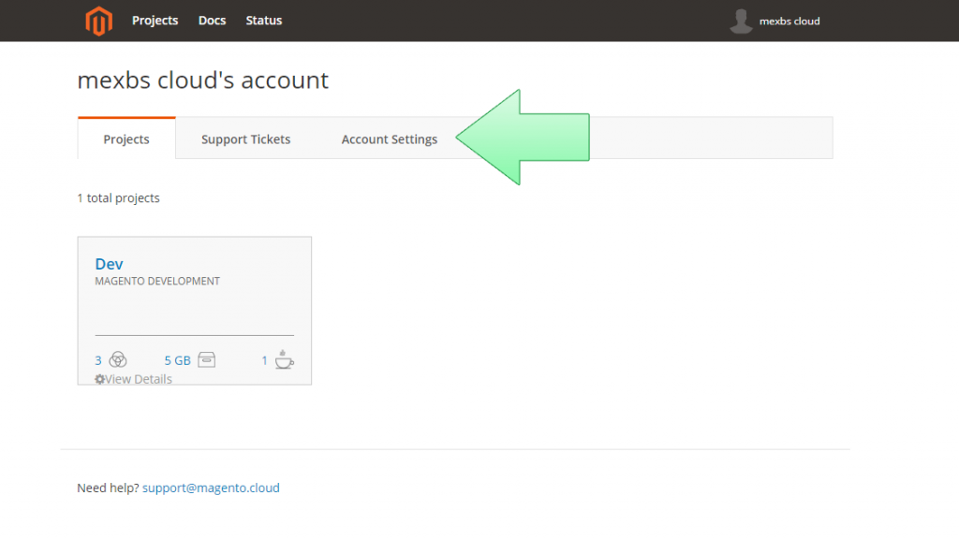Select the Projects tab
The width and height of the screenshot is (959, 539).
(x=126, y=138)
